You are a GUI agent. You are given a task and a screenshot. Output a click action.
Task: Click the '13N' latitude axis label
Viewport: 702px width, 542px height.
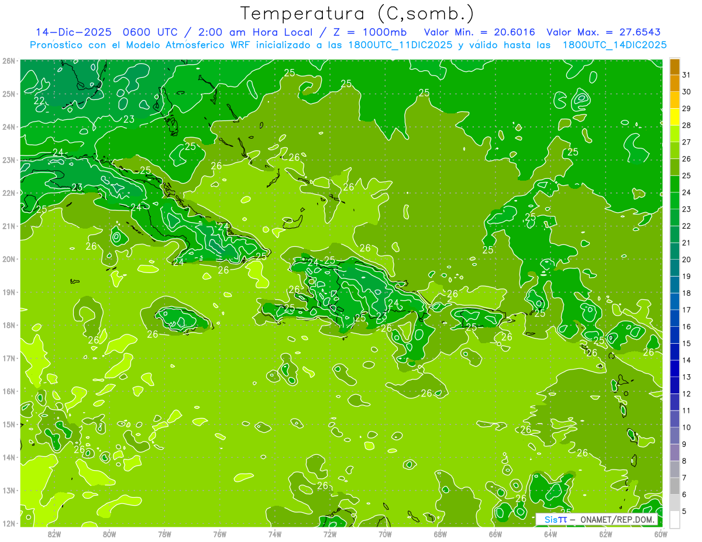point(9,490)
